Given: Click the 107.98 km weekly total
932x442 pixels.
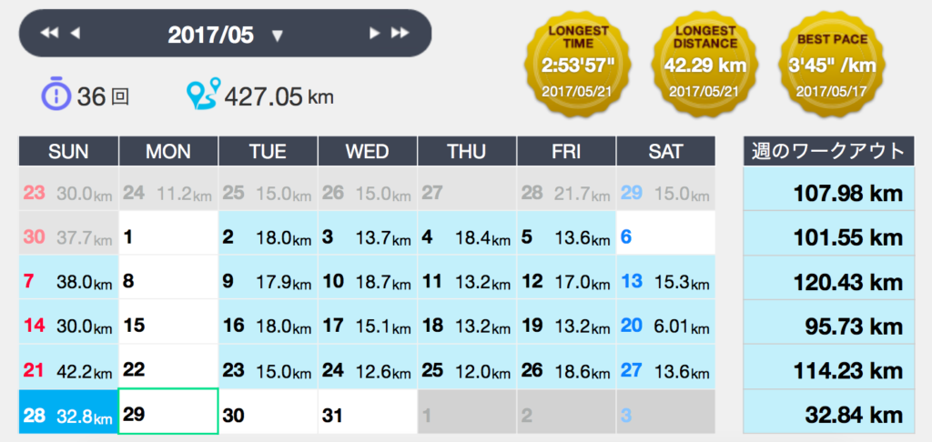Looking at the screenshot, I should pos(828,193).
